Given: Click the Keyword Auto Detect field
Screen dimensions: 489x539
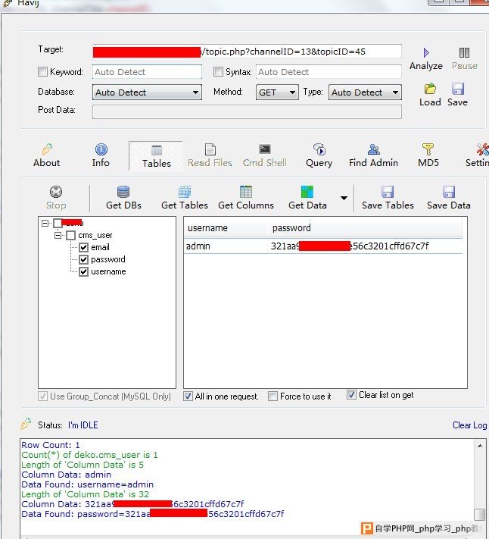Looking at the screenshot, I should point(147,72).
